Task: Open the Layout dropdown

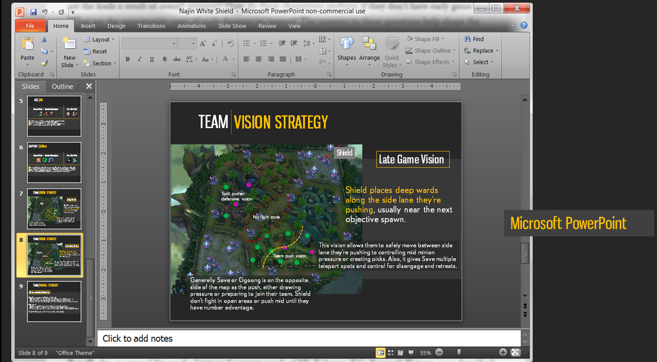Action: click(x=99, y=40)
